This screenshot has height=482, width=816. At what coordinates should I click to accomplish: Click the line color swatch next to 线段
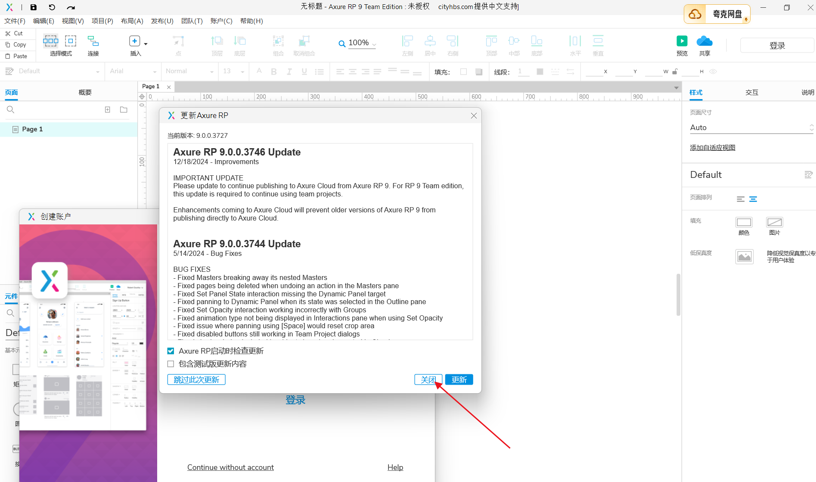pos(540,72)
